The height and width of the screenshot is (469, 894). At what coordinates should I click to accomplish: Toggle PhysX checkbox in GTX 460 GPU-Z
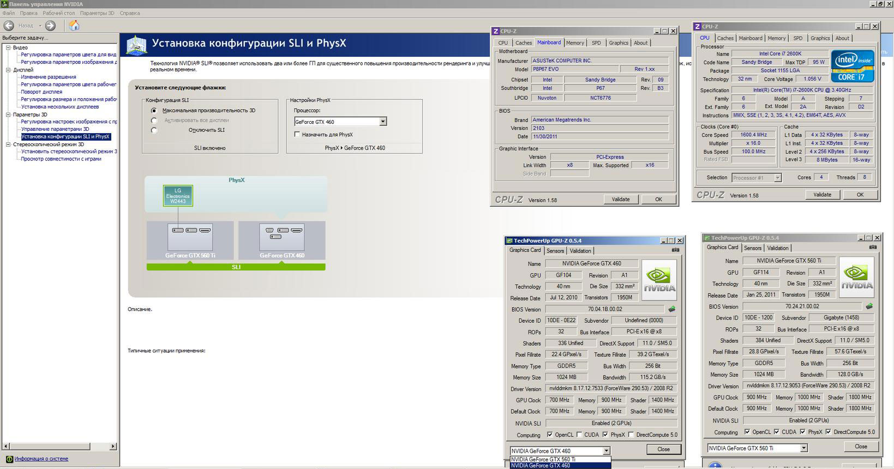pyautogui.click(x=605, y=435)
